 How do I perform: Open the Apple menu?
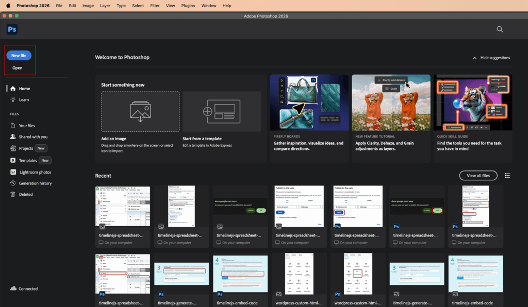click(x=8, y=5)
